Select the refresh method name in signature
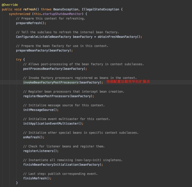192x187 pixels. click(29, 9)
